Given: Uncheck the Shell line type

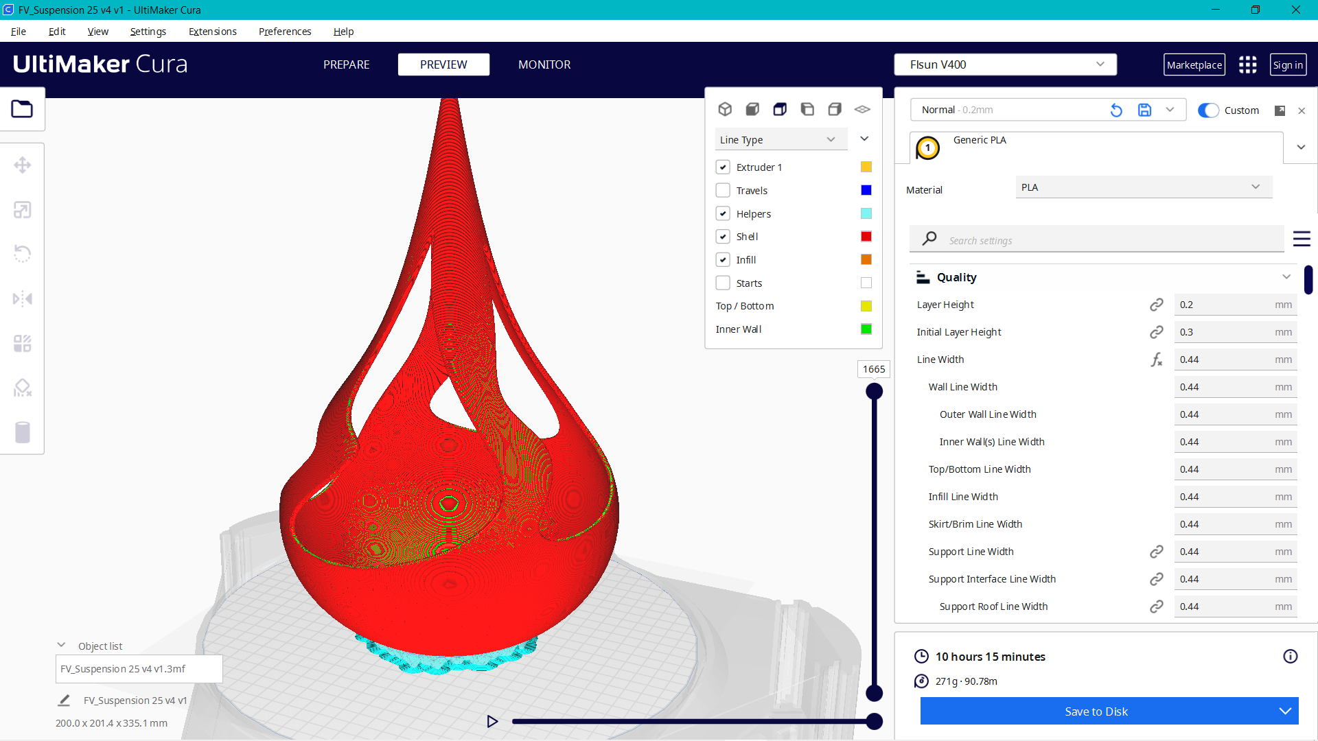Looking at the screenshot, I should 723,236.
